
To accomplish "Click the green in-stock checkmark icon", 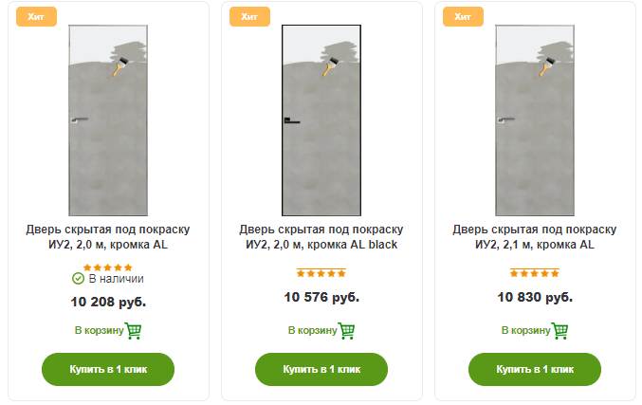I will click(x=79, y=279).
